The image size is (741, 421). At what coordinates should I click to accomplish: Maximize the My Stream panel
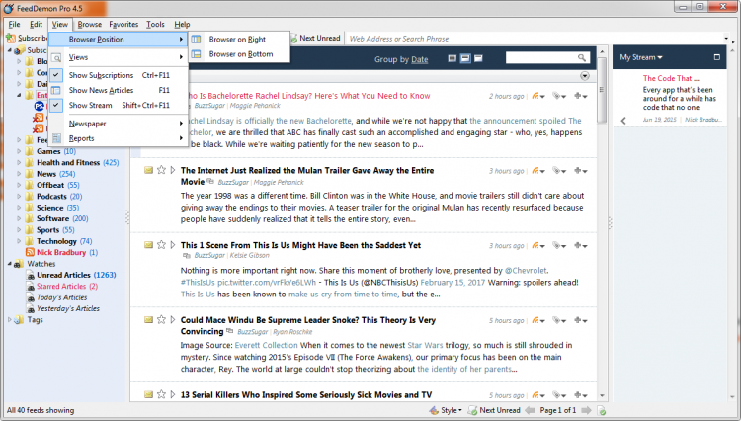point(717,57)
